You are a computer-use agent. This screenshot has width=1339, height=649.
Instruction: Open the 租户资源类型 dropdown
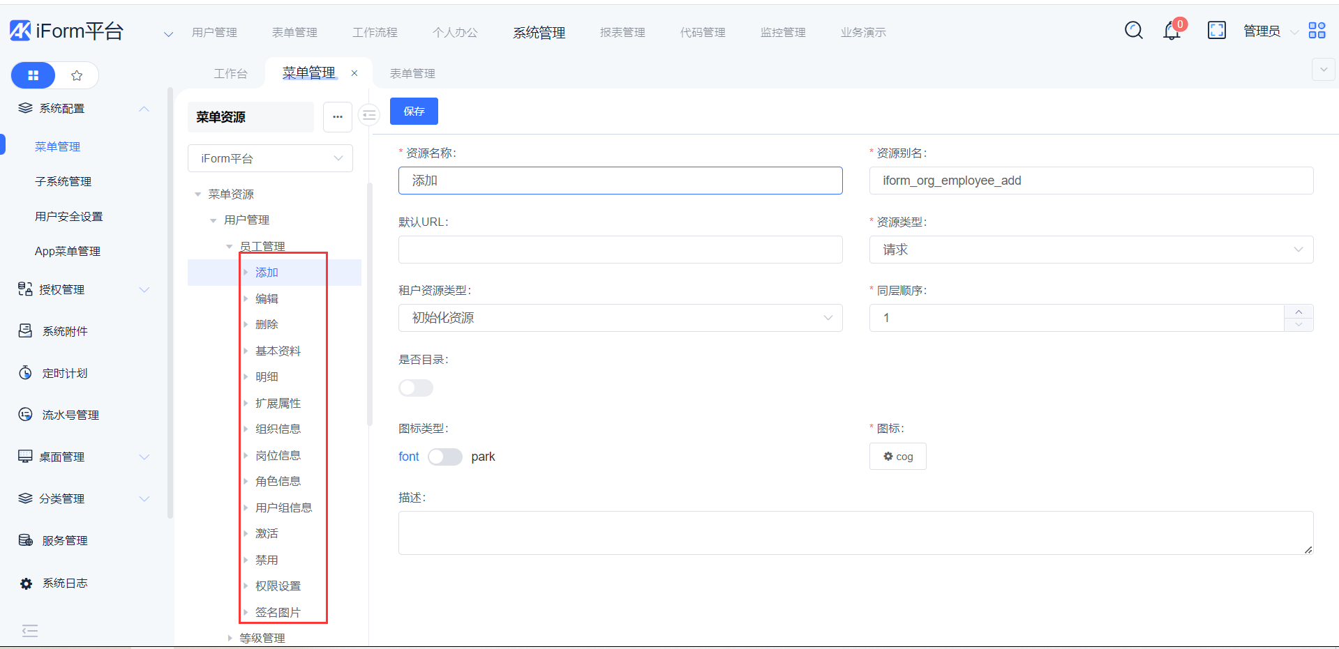(x=620, y=318)
